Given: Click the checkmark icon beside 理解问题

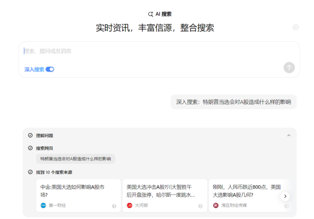Looking at the screenshot, I should coord(30,135).
